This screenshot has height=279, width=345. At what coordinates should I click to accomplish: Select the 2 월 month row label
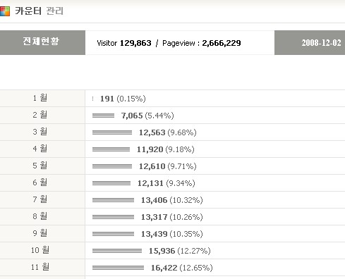(40, 115)
